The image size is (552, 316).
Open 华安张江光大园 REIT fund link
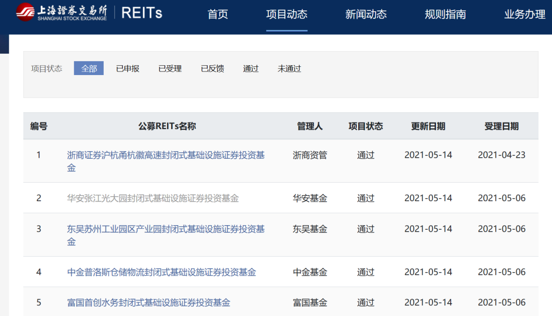coord(153,198)
